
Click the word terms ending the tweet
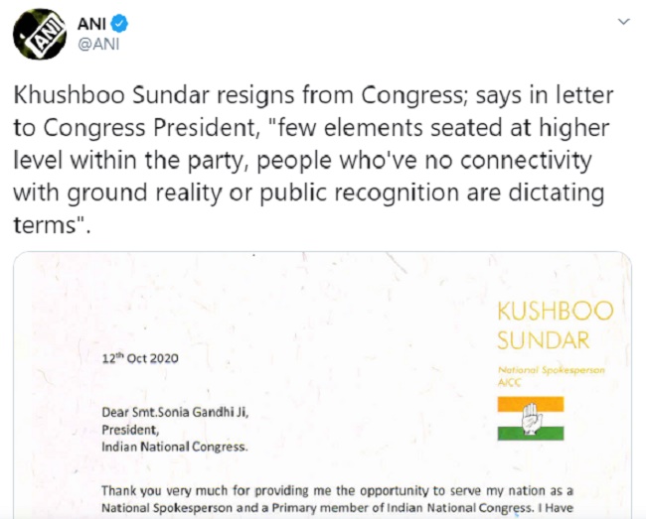tap(46, 225)
